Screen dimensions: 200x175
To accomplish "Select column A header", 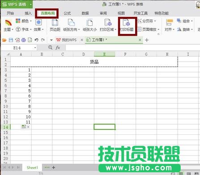I will coord(21,54).
